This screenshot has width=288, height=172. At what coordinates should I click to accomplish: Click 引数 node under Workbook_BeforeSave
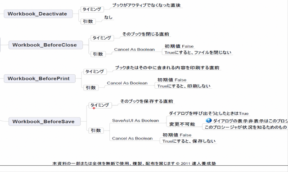pos(96,131)
